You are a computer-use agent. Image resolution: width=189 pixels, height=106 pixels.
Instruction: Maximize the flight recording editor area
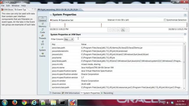click(187, 9)
